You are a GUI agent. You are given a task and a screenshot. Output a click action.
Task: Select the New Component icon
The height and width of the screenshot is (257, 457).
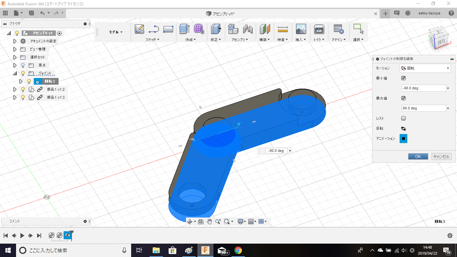point(233,29)
